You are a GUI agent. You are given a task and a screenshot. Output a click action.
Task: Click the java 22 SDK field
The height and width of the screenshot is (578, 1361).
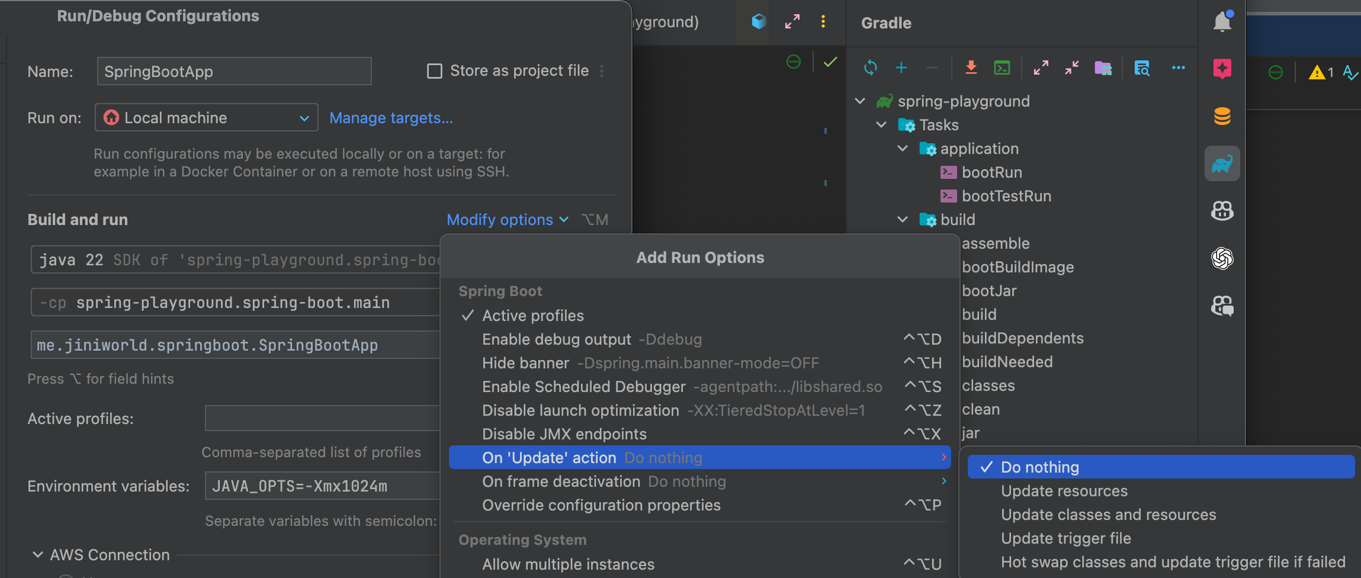[x=236, y=259]
